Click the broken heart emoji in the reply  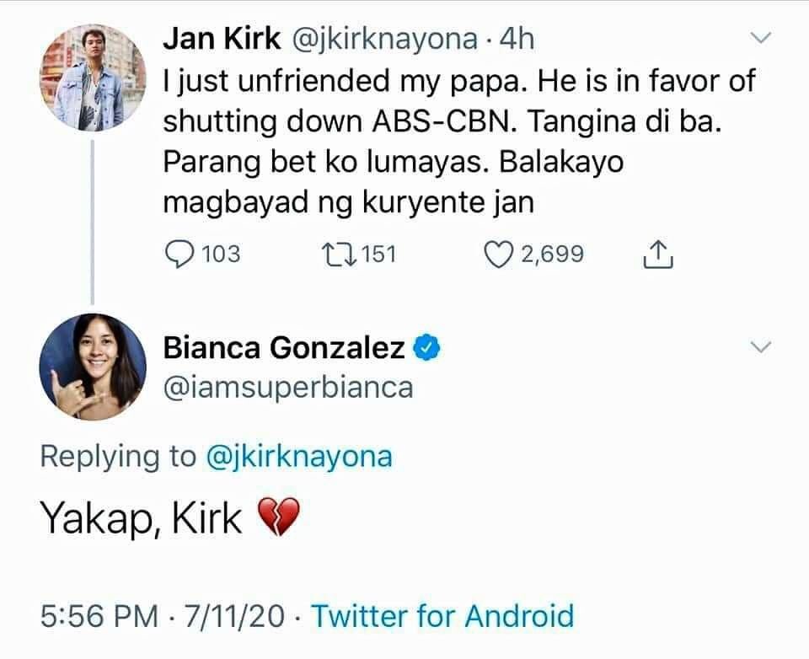(x=276, y=519)
